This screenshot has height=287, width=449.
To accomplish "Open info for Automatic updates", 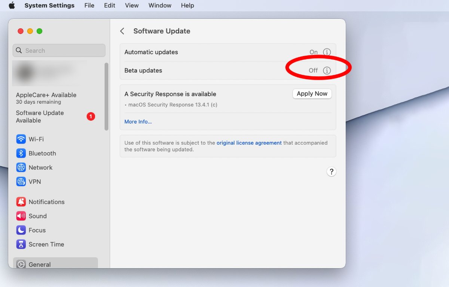I will pos(327,52).
